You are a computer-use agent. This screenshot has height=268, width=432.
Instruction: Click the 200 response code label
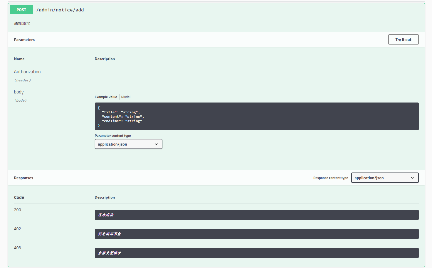[17, 210]
